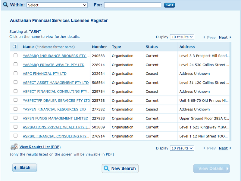Click address Level 3 3 Prospect Hill Road
The width and height of the screenshot is (241, 181).
click(x=204, y=56)
